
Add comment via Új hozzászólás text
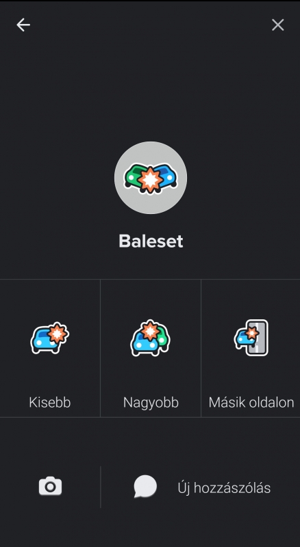(x=224, y=488)
